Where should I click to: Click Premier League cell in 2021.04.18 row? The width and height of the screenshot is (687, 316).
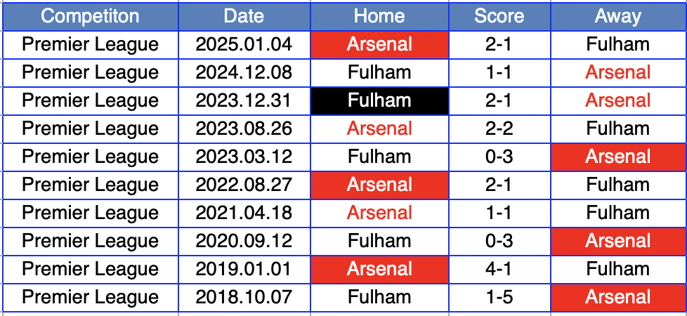90,213
